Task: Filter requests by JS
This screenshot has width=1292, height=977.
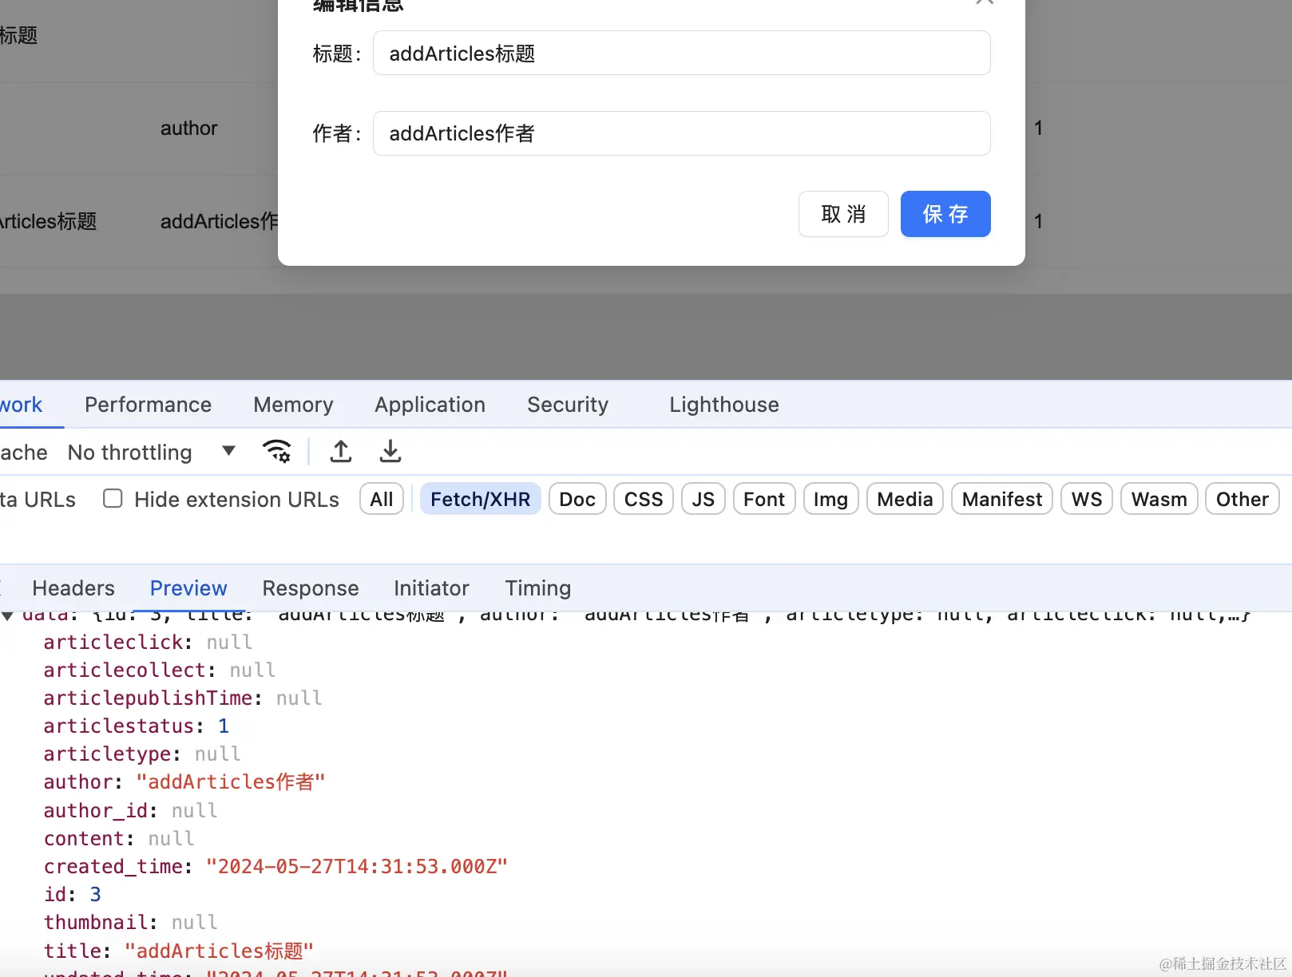Action: [703, 499]
